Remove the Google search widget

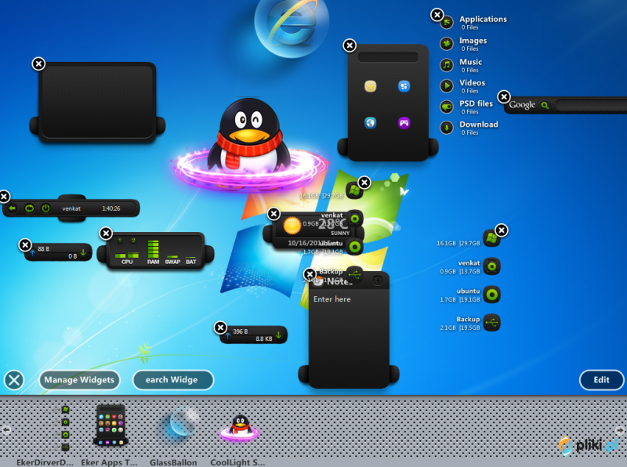coord(504,96)
